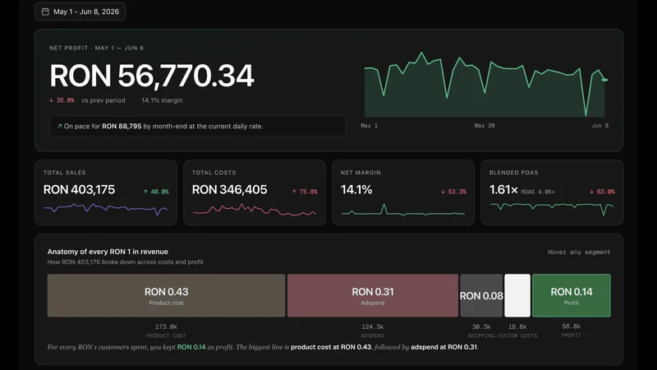Click the 1.61x Blended POAS value
The width and height of the screenshot is (657, 370).
[503, 190]
